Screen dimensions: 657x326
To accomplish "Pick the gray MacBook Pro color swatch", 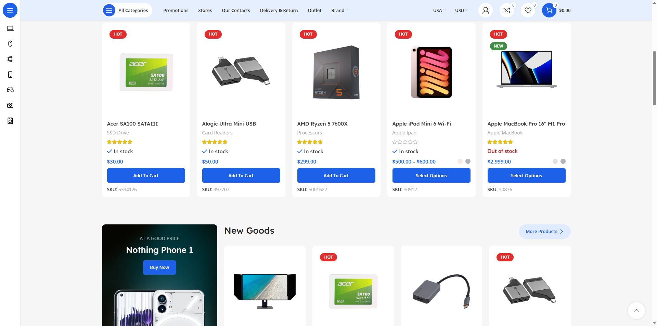I will pos(563,161).
